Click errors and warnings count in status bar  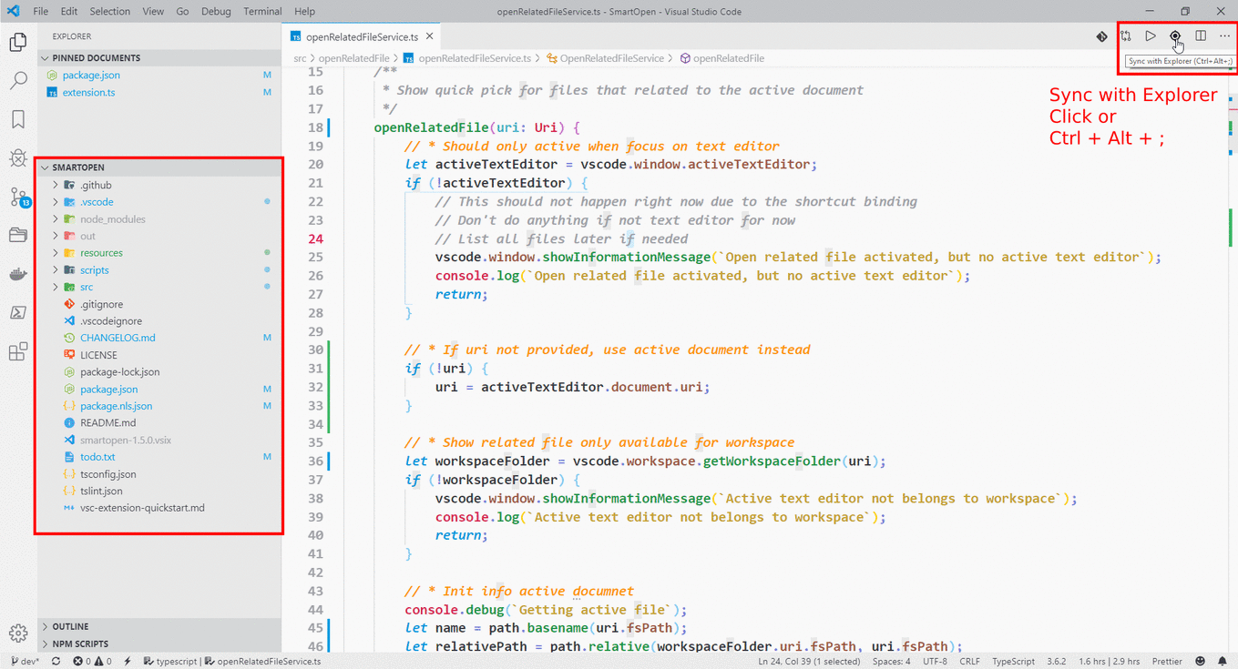92,662
